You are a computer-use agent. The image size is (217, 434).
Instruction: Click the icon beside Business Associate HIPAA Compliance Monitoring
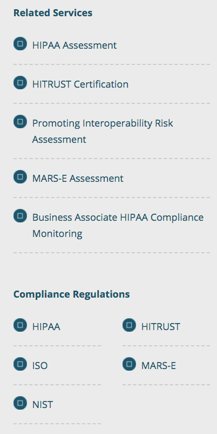[x=20, y=216]
